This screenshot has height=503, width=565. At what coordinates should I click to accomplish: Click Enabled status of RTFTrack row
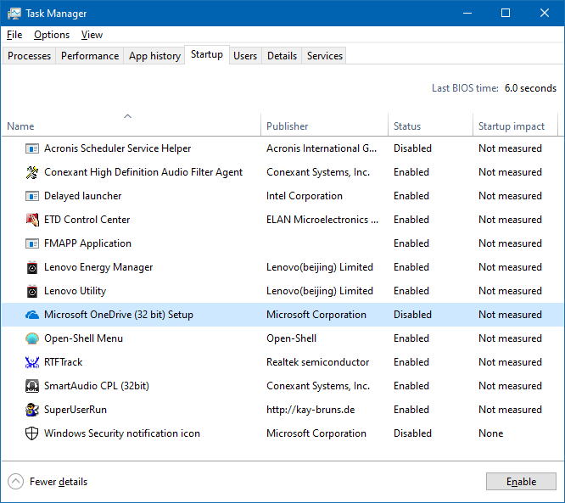point(411,362)
